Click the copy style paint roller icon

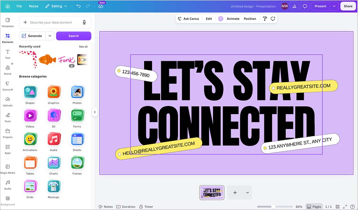click(x=265, y=19)
